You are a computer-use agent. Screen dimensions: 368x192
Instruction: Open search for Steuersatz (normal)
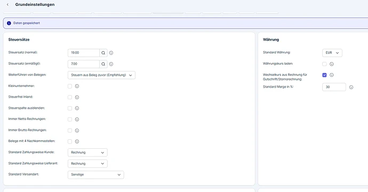(x=103, y=53)
